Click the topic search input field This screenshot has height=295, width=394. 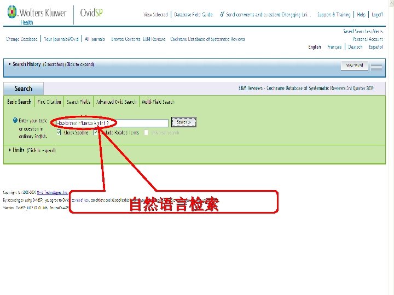pyautogui.click(x=112, y=123)
